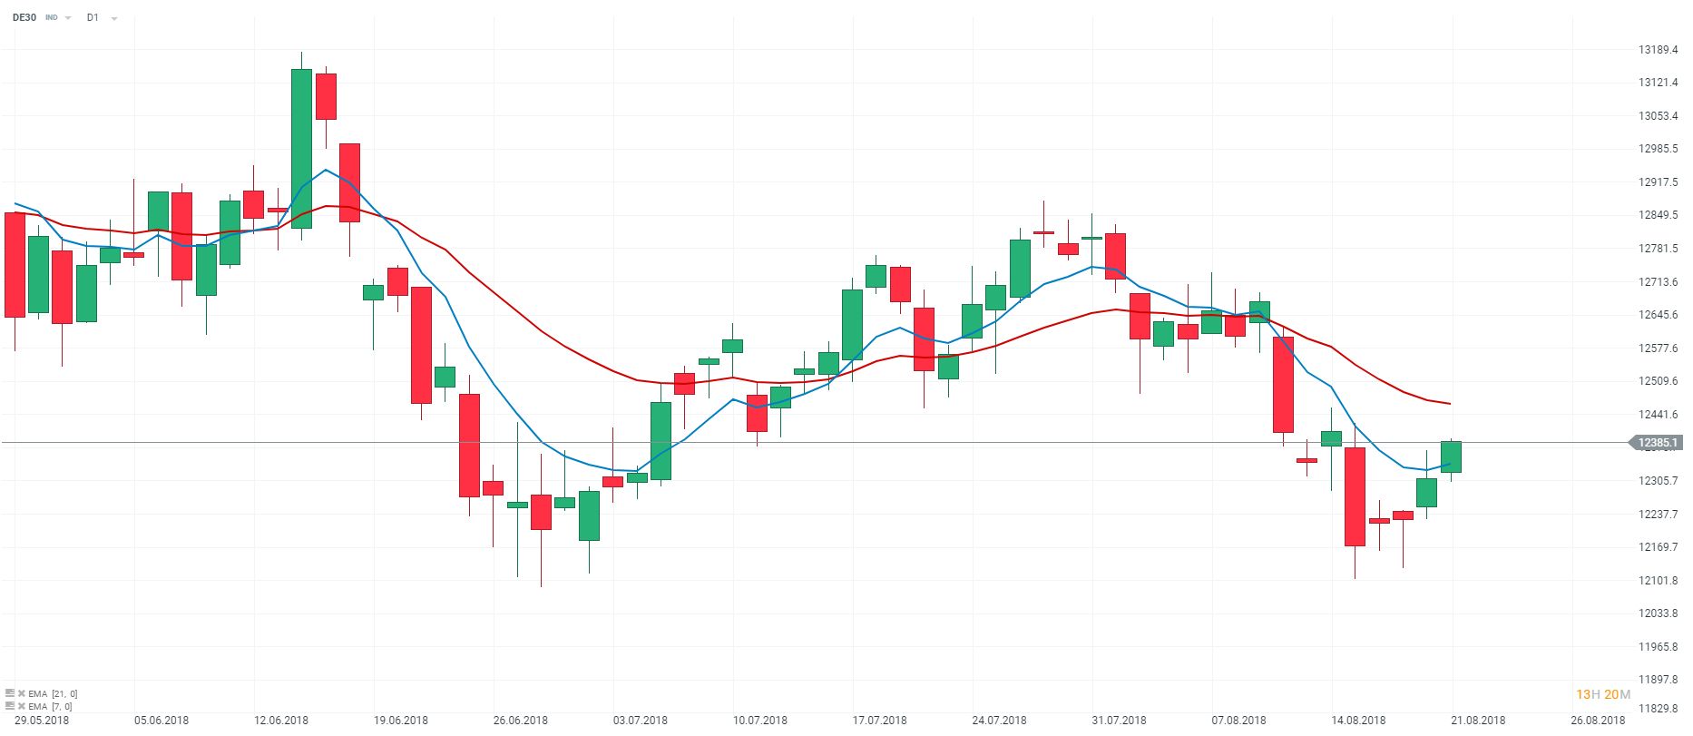Click the 12033.8 price axis label

[x=1658, y=613]
